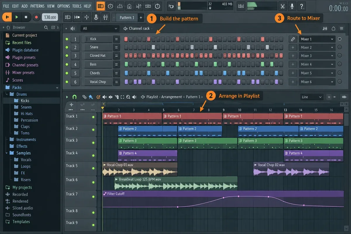Open the Pattern 1 selector beside the tempo

[127, 18]
